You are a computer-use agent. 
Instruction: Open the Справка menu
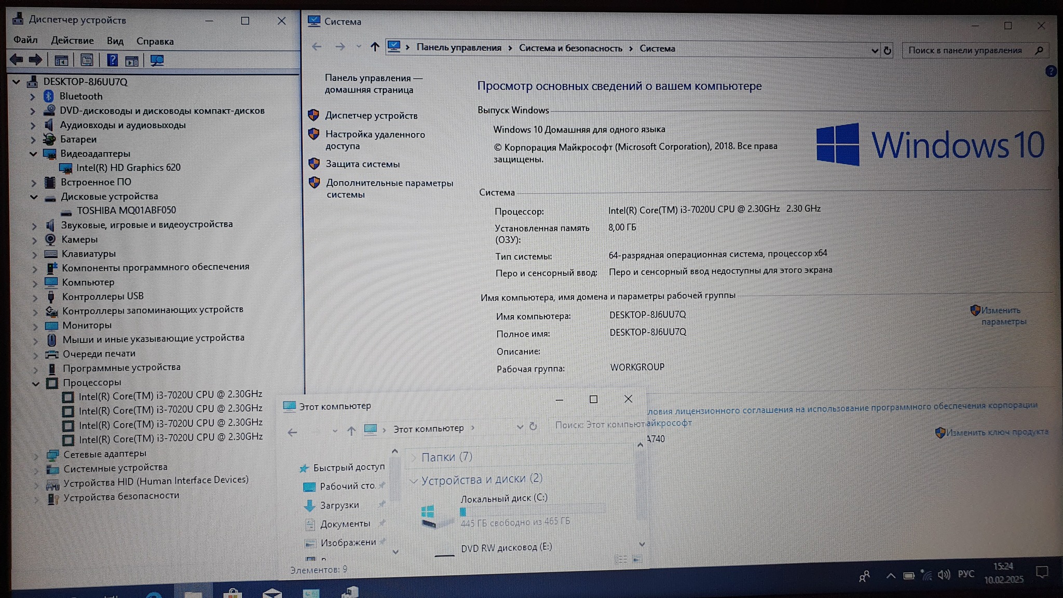pos(155,41)
